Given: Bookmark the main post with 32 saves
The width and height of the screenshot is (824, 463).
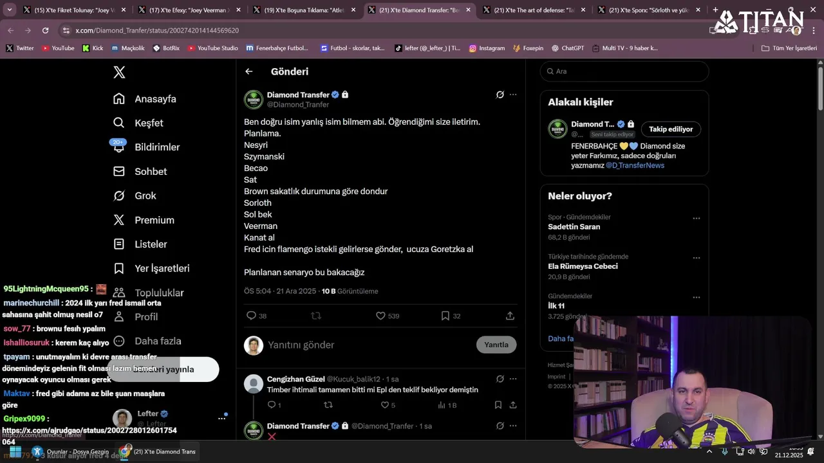Looking at the screenshot, I should point(445,316).
